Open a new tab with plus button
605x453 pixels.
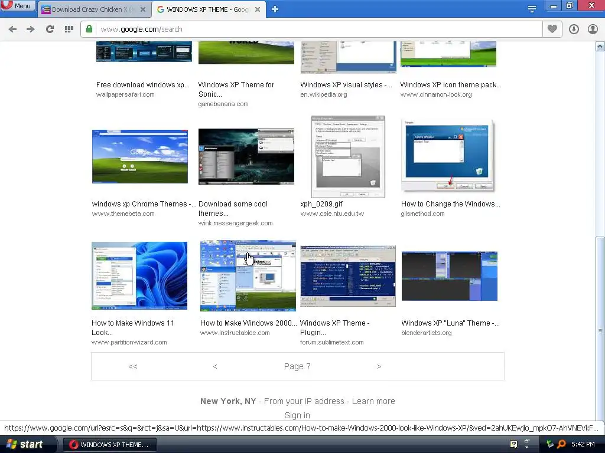[x=275, y=9]
